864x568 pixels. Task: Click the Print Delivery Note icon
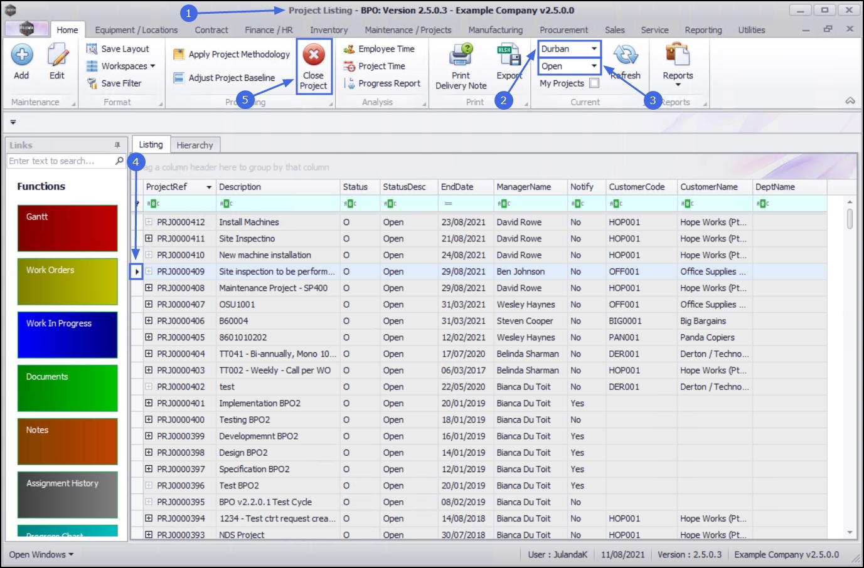pyautogui.click(x=461, y=56)
